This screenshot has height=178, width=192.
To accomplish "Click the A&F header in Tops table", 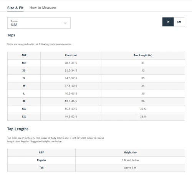I will click(24, 55).
